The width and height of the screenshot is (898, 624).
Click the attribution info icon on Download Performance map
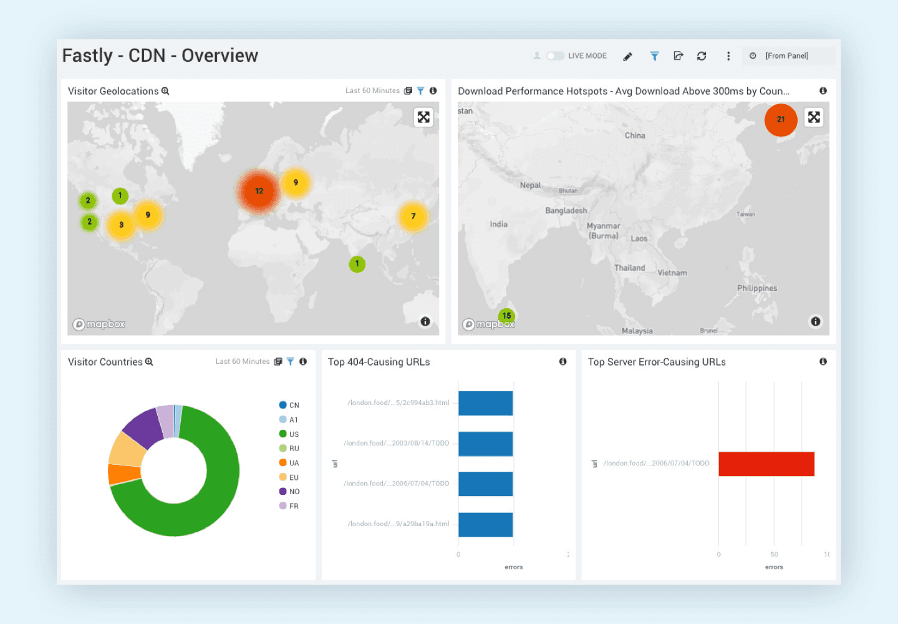[x=816, y=321]
